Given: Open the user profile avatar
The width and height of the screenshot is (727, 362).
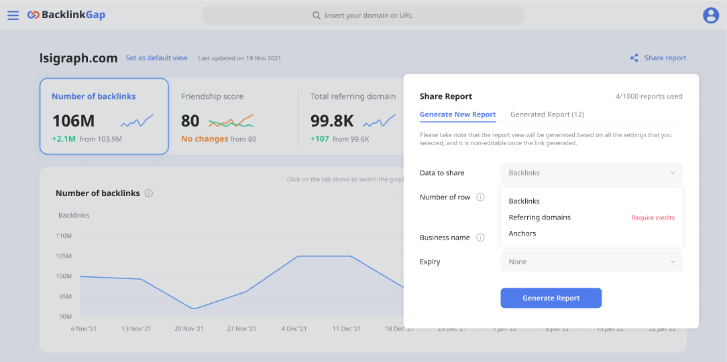Looking at the screenshot, I should click(710, 15).
